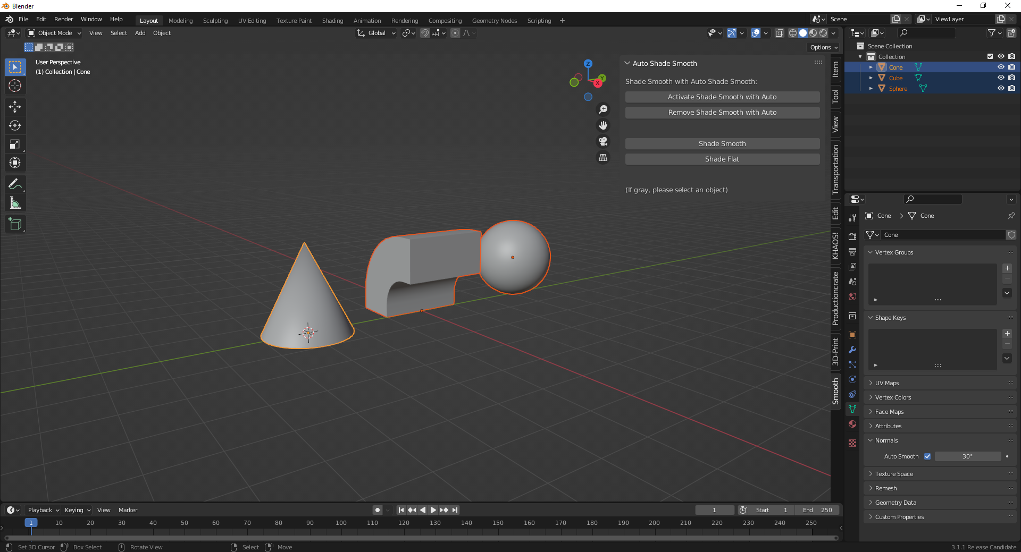
Task: Collapse the Normals panel
Action: (x=884, y=440)
